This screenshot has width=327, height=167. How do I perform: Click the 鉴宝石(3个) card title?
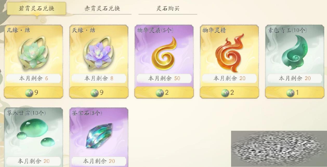tap(87, 113)
